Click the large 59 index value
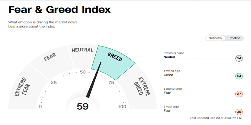Screen dimensions: 251x125 tap(83, 106)
